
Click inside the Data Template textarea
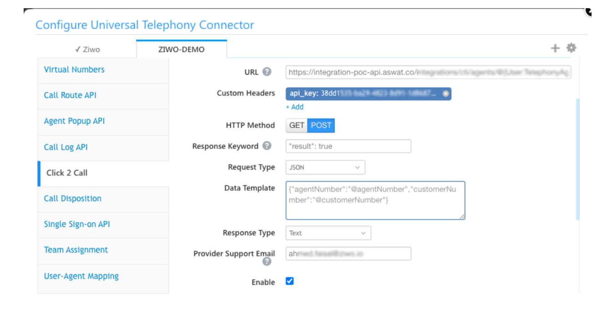[x=375, y=201]
